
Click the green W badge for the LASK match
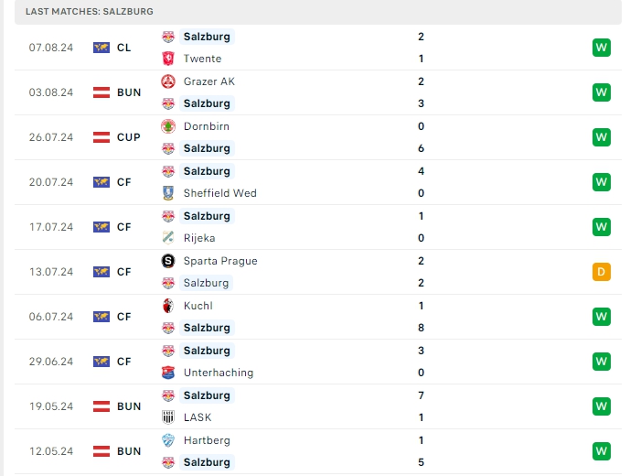tap(601, 406)
